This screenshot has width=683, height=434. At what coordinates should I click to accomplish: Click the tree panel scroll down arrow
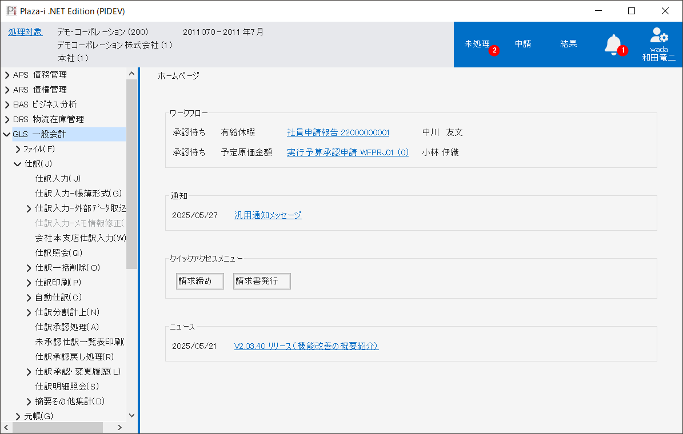[x=131, y=416]
